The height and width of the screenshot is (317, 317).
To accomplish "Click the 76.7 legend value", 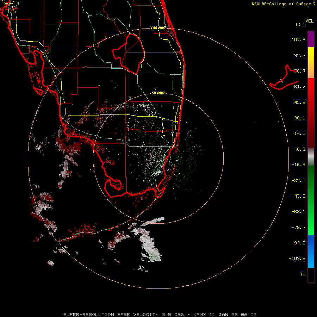I will click(x=300, y=71).
